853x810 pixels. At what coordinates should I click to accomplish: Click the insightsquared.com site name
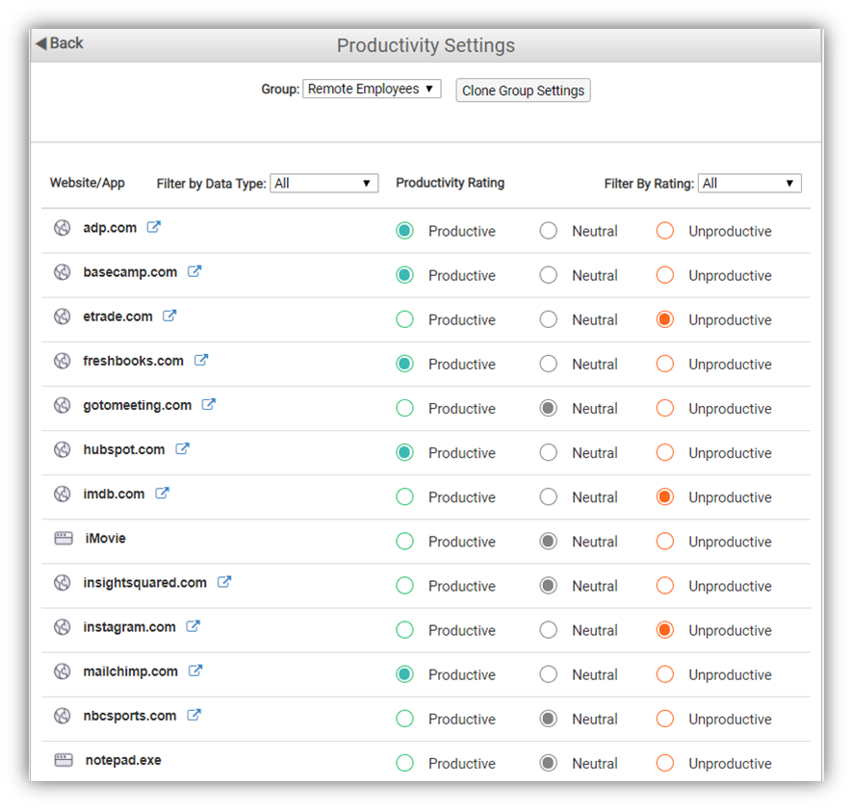click(144, 583)
